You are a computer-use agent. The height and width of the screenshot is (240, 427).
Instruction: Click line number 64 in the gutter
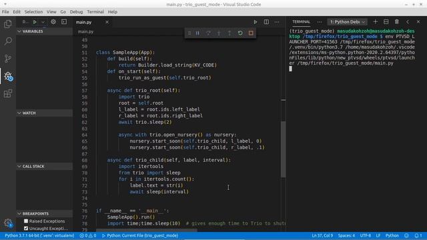[85, 135]
